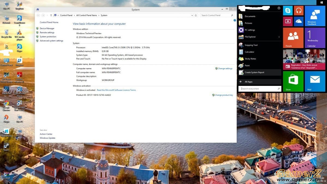This screenshot has height=184, width=327.
Task: Open Recycle Bin on desktop
Action: pos(6,34)
